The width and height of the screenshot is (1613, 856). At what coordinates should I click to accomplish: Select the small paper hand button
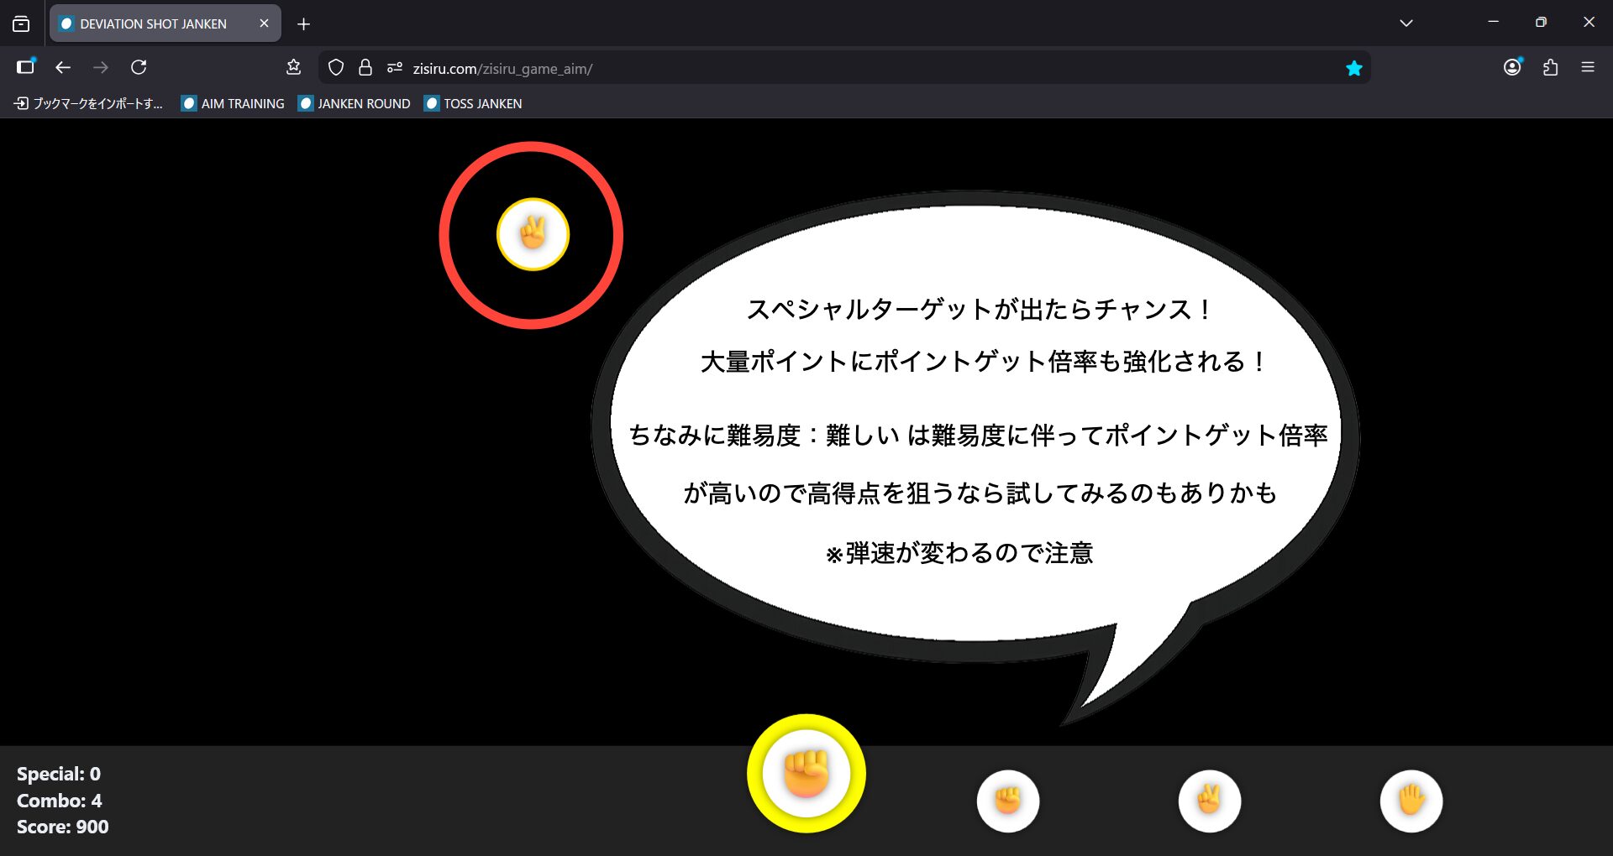coord(1411,801)
